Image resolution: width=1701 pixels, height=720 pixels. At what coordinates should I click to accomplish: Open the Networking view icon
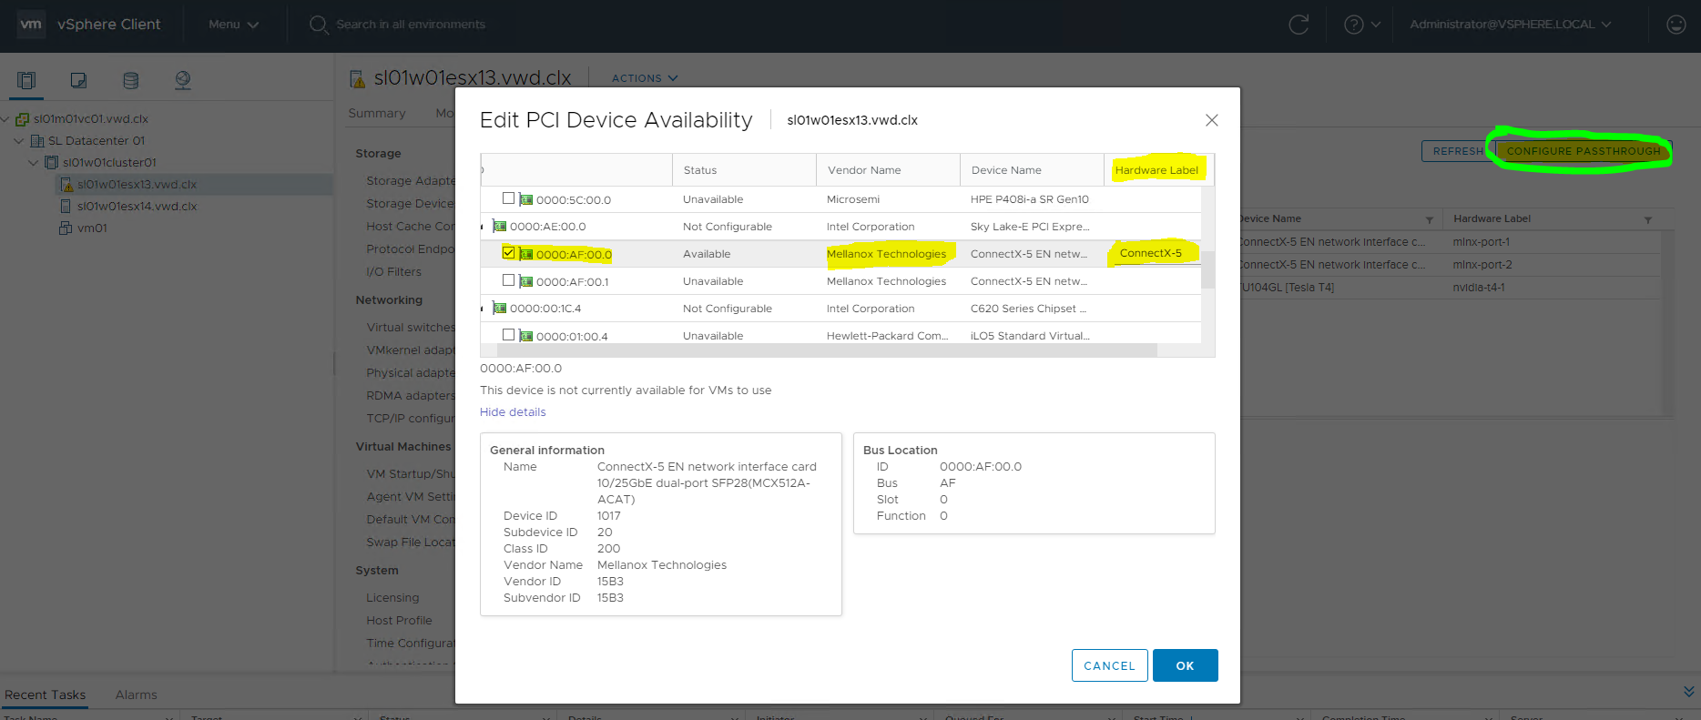pos(183,80)
